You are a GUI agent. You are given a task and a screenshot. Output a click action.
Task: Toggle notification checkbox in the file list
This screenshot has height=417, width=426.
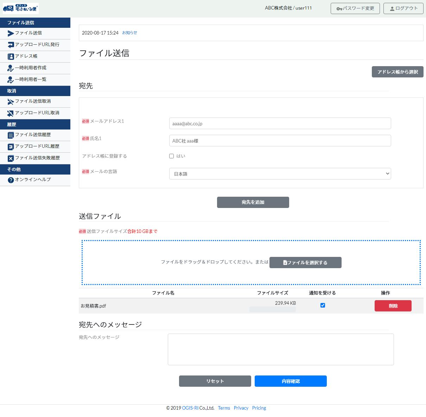323,305
